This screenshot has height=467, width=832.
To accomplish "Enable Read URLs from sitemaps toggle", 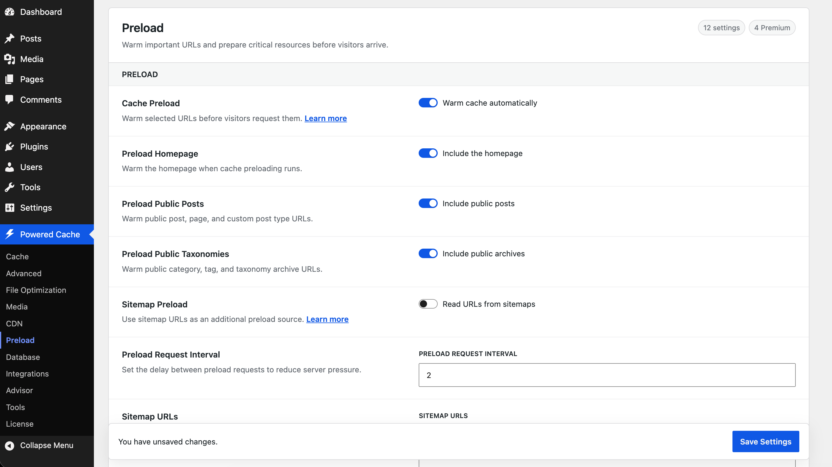I will coord(428,304).
